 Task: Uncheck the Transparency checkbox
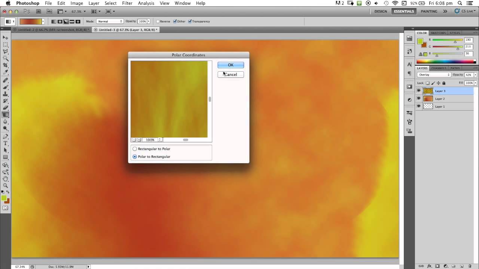tap(190, 22)
